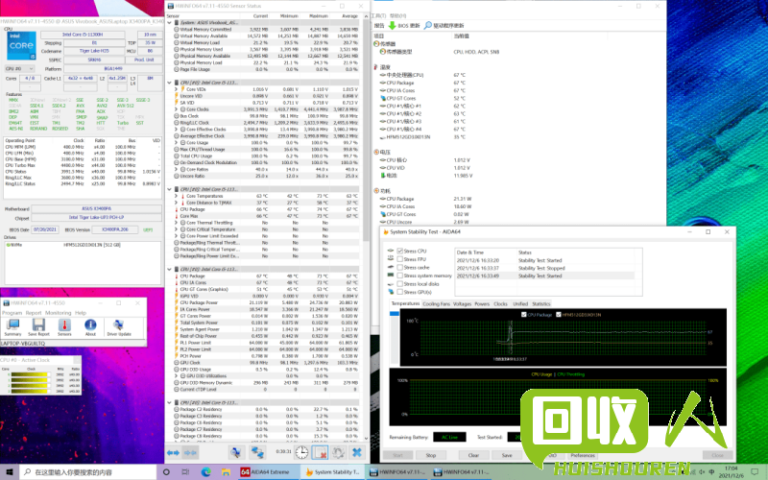Screen dimensions: 768x480
Task: Click the 报告 button in AIDA64 toolbar
Action: [x=379, y=26]
